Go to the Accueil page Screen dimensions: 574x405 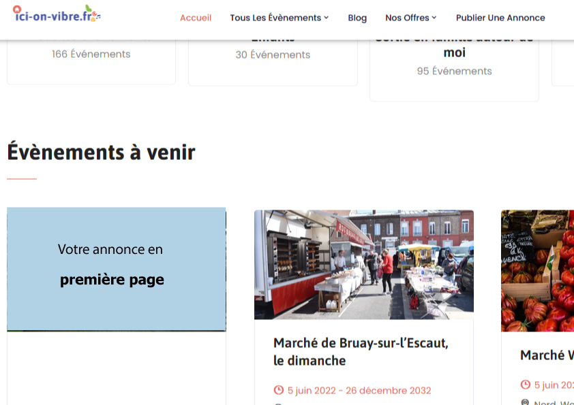tap(196, 18)
